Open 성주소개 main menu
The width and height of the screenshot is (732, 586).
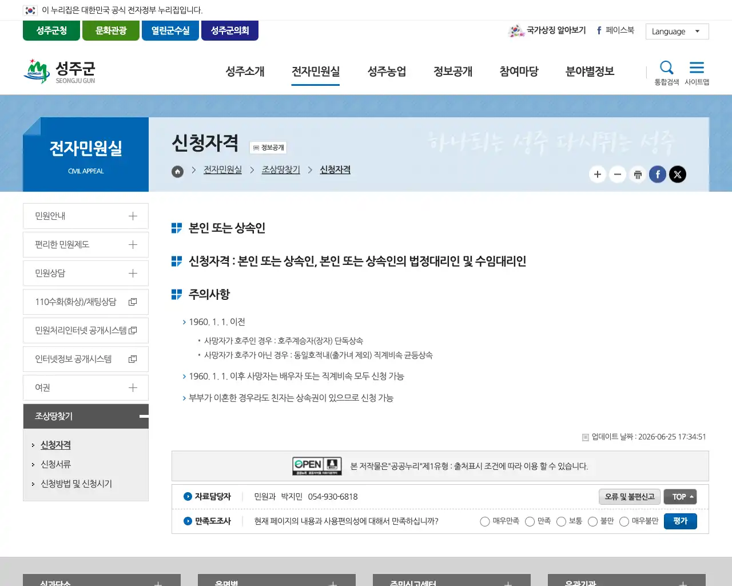245,72
